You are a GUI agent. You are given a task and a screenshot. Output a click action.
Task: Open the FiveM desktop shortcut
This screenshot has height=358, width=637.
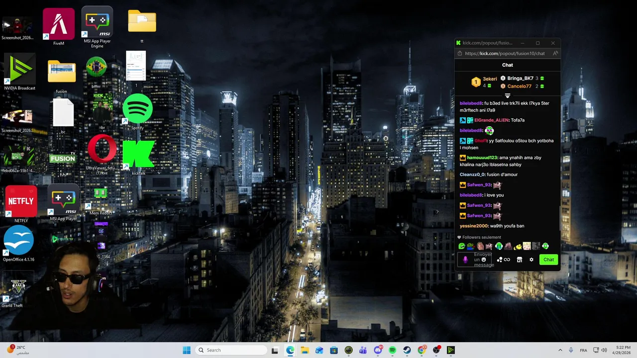59,27
